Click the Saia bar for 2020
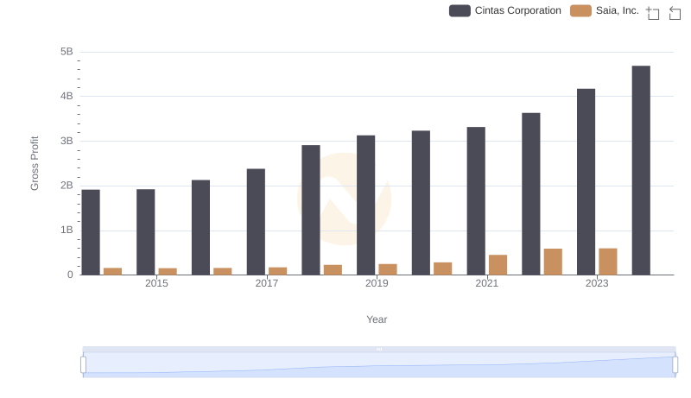 tap(443, 268)
